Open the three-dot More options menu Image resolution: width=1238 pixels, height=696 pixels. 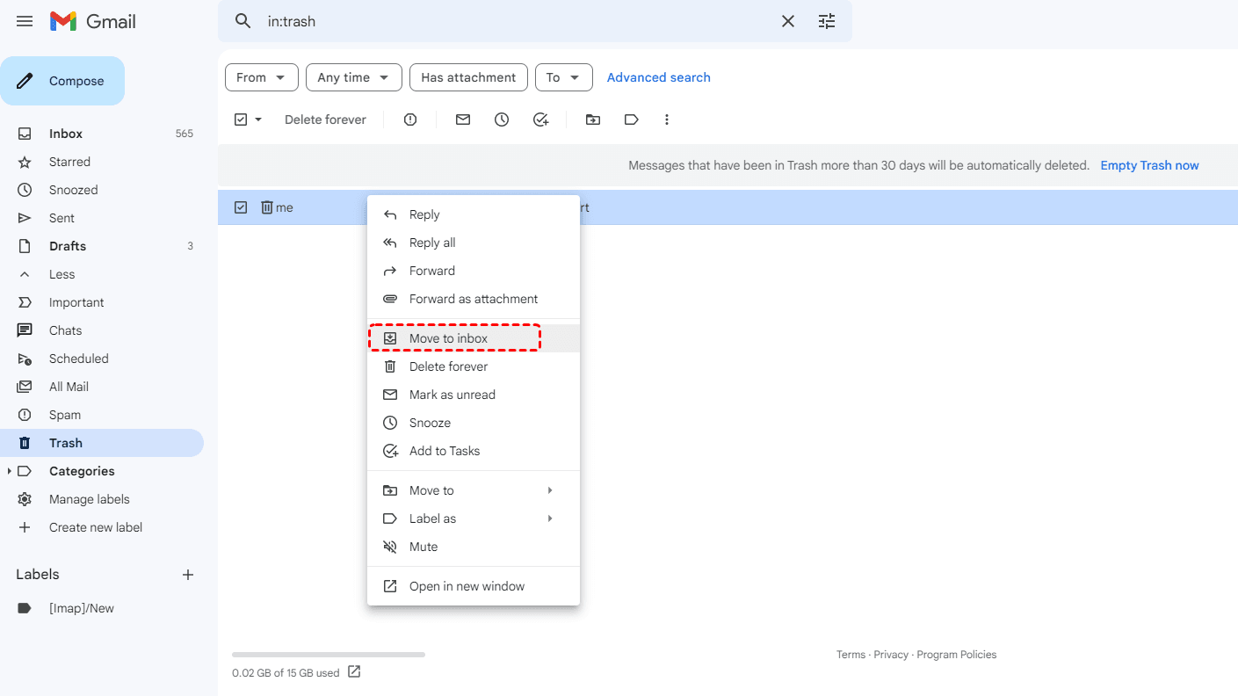(667, 120)
